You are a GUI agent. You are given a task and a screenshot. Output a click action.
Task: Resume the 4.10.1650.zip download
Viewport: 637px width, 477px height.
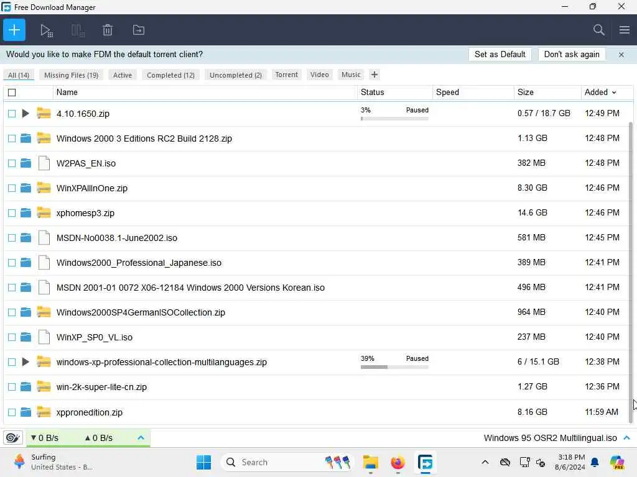click(25, 114)
